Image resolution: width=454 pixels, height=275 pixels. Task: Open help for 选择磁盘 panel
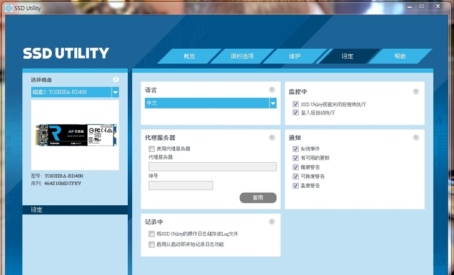115,80
